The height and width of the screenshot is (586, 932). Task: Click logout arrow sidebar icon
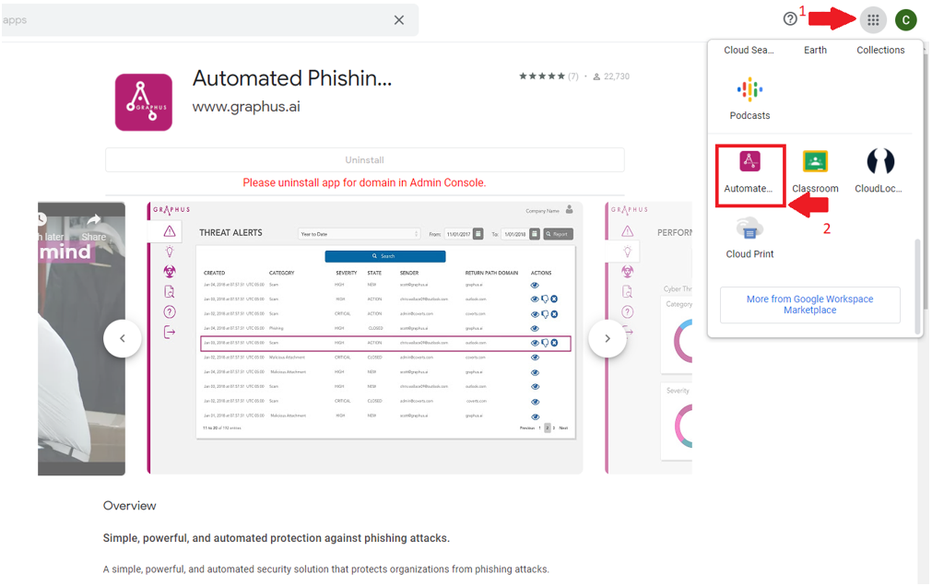coord(170,332)
